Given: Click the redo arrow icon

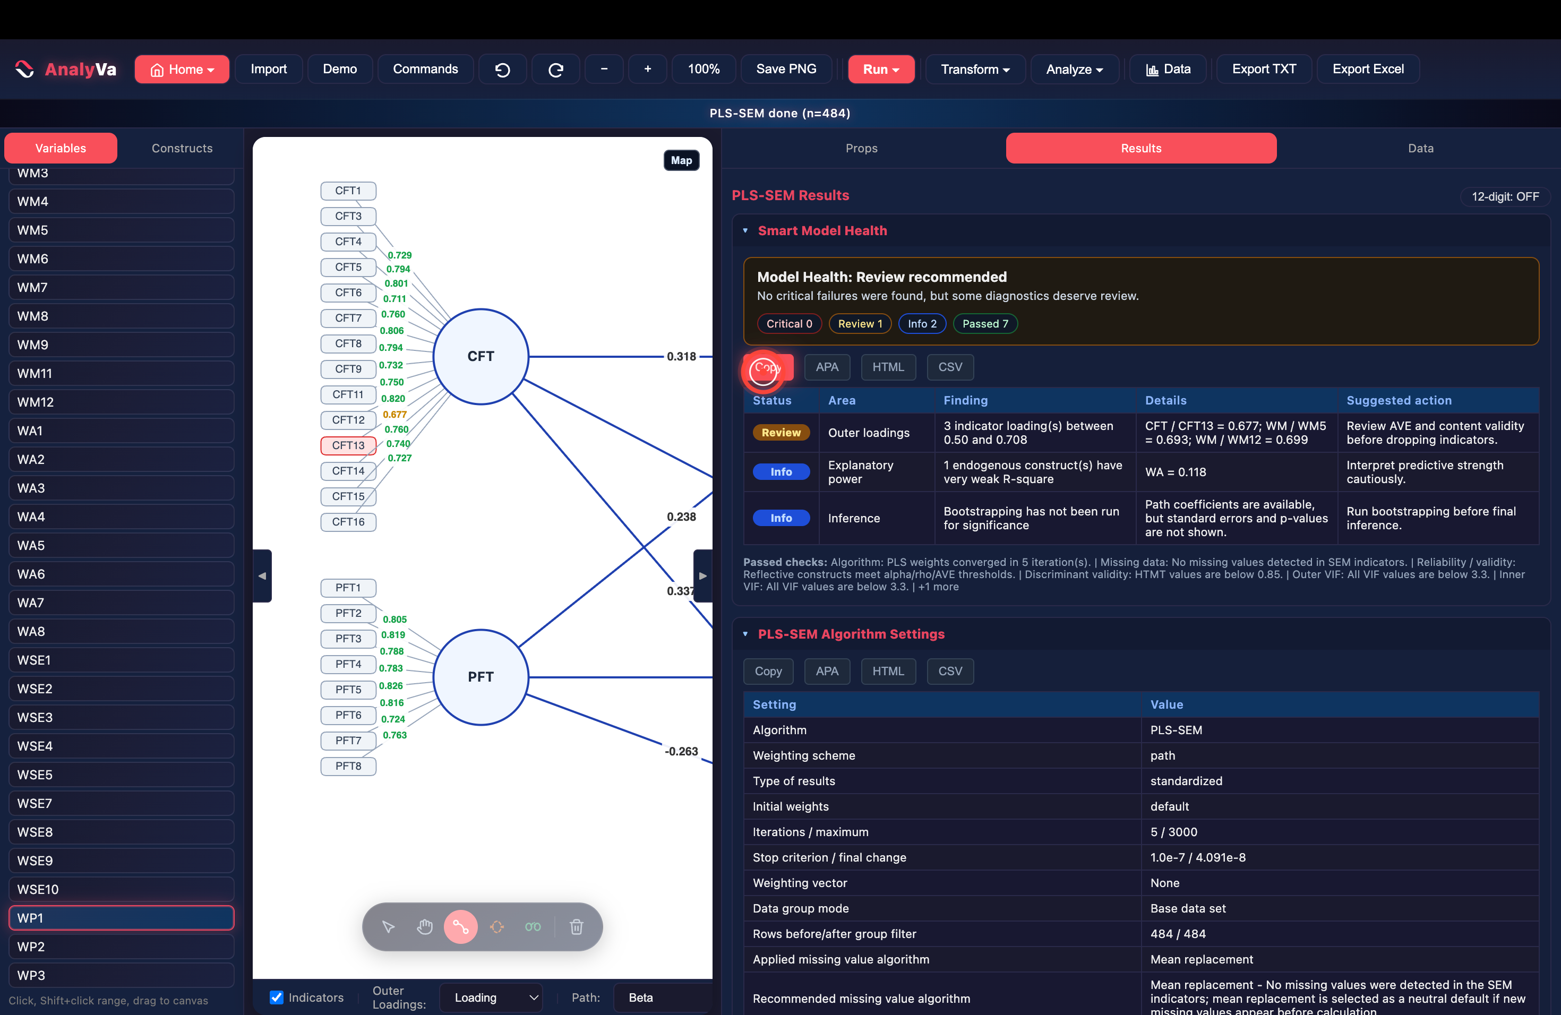Looking at the screenshot, I should coord(555,69).
